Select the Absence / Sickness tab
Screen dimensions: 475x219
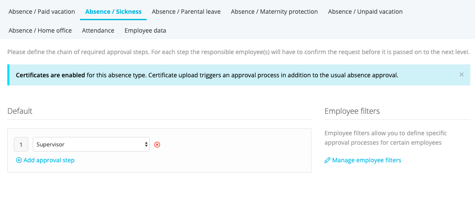tap(113, 12)
